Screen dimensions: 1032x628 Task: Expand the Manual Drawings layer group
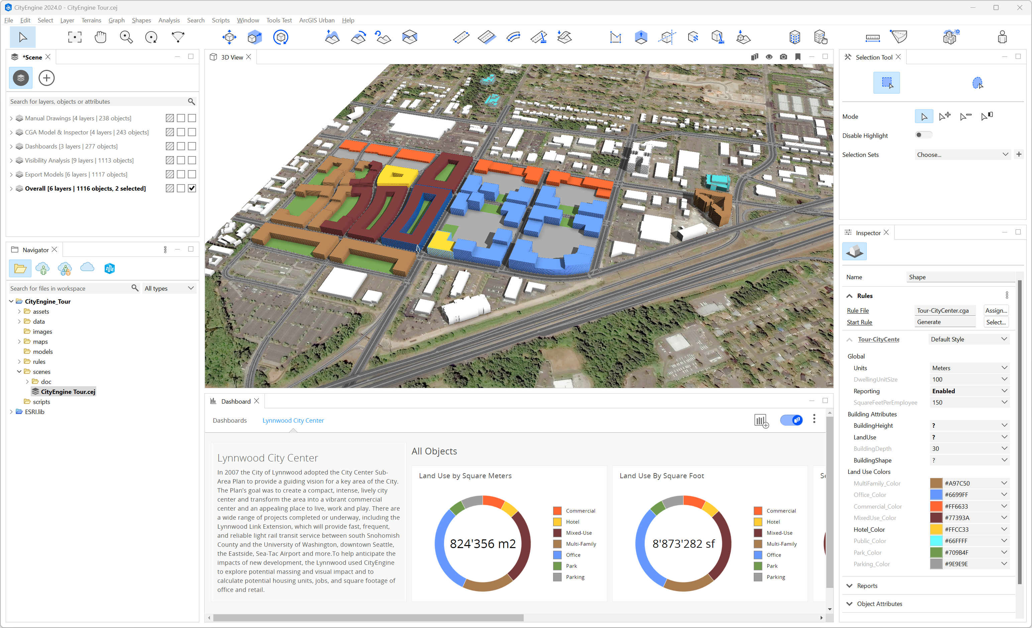[11, 119]
